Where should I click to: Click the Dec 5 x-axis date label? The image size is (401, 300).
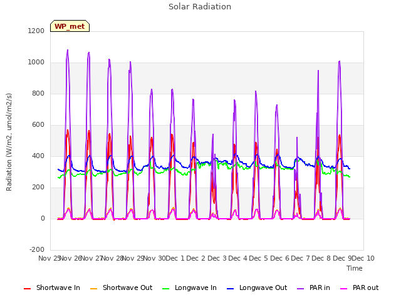click(259, 258)
